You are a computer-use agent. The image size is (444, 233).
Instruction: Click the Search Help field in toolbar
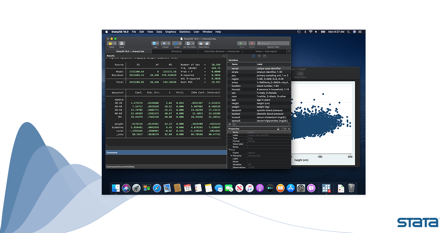pyautogui.click(x=273, y=43)
